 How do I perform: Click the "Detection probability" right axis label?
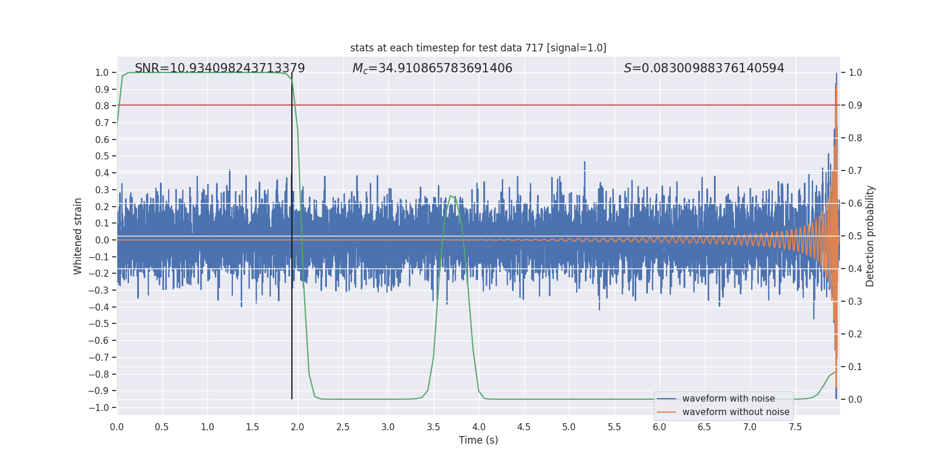coord(870,236)
